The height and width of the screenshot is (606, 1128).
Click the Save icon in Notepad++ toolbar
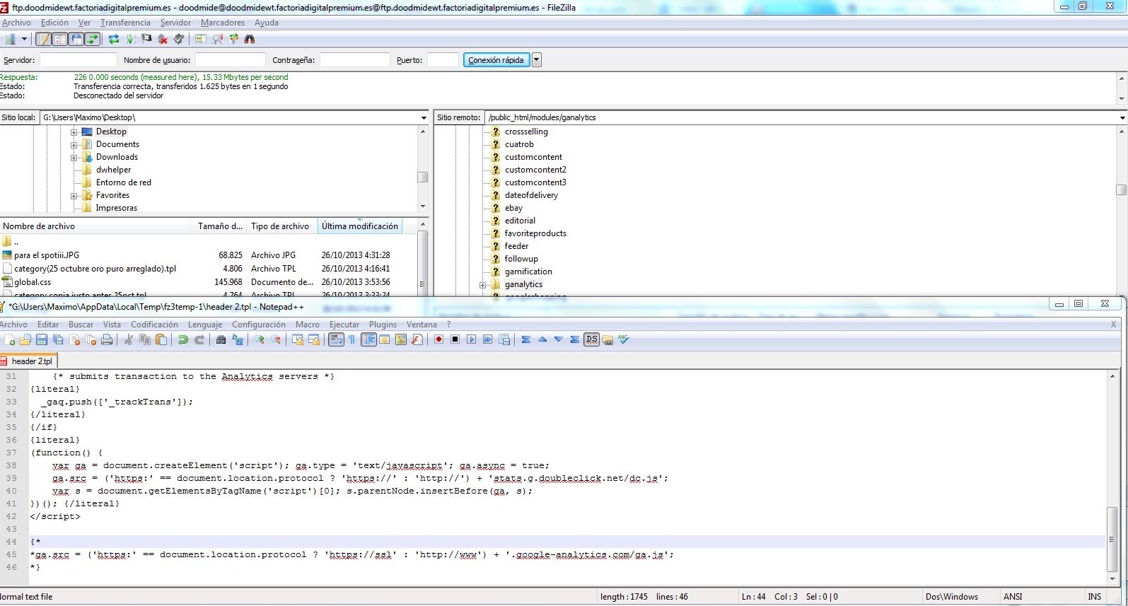(42, 340)
